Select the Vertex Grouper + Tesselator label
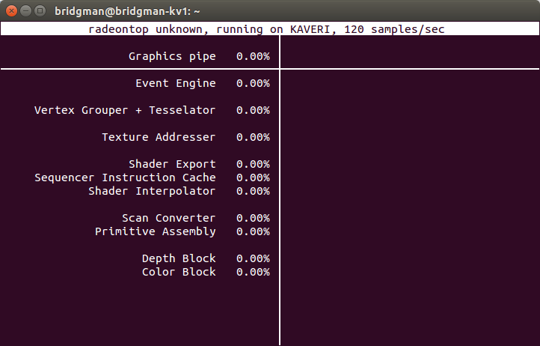The image size is (540, 346). 125,110
